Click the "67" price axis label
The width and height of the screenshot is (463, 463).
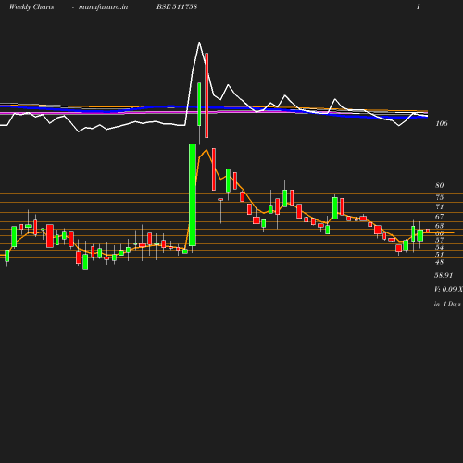(440, 217)
